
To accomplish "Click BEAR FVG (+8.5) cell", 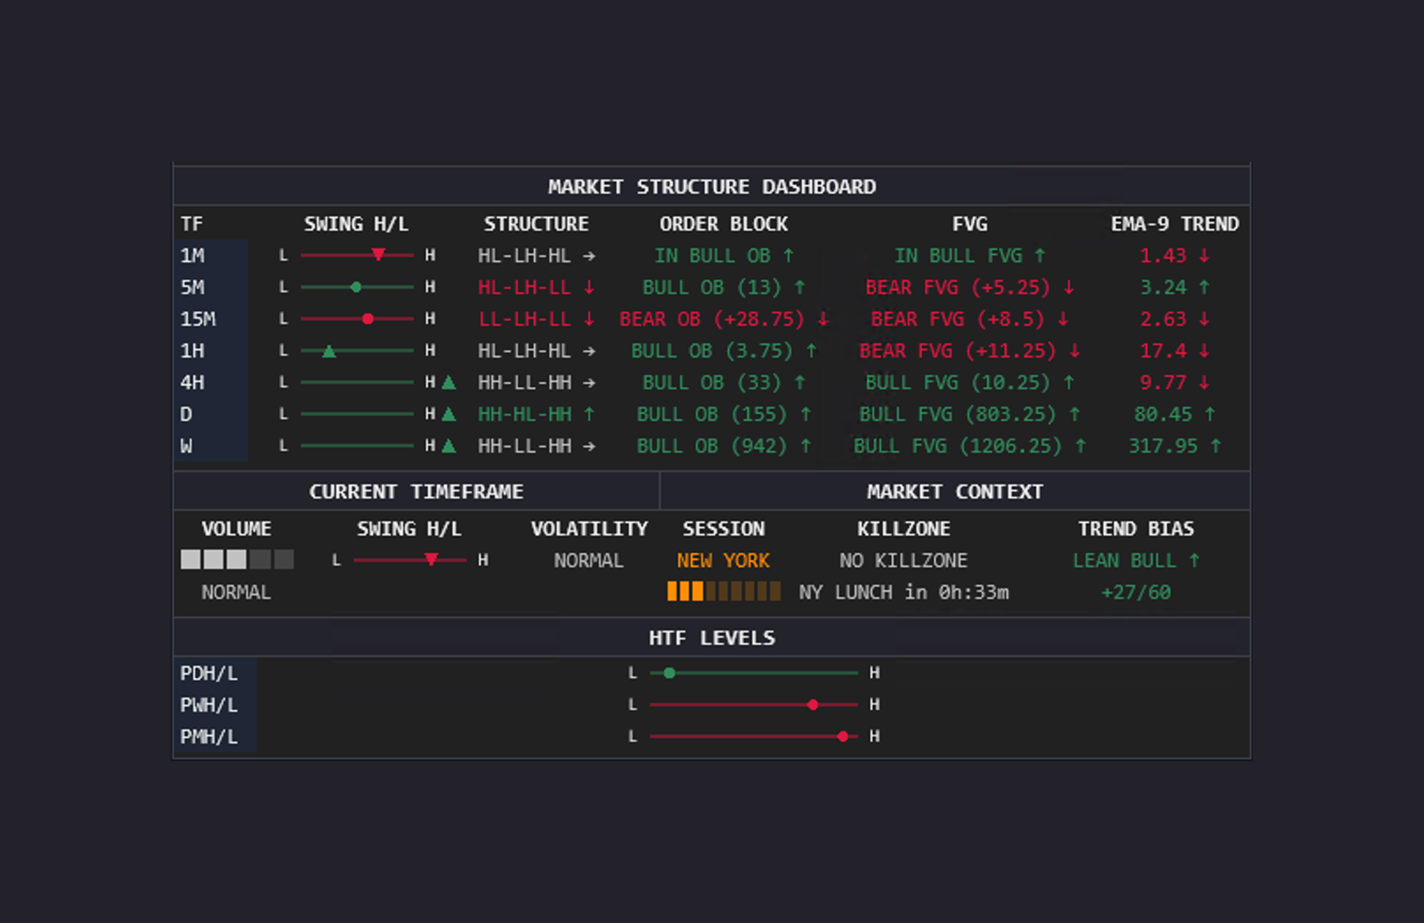I will click(970, 319).
